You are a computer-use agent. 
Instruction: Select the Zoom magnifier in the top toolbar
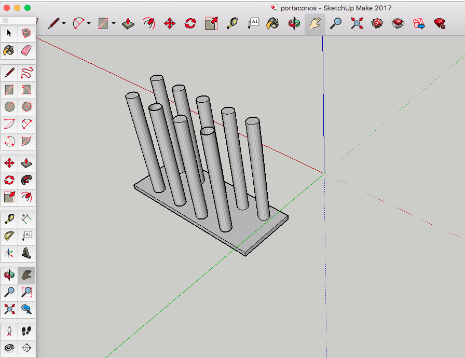(x=336, y=23)
